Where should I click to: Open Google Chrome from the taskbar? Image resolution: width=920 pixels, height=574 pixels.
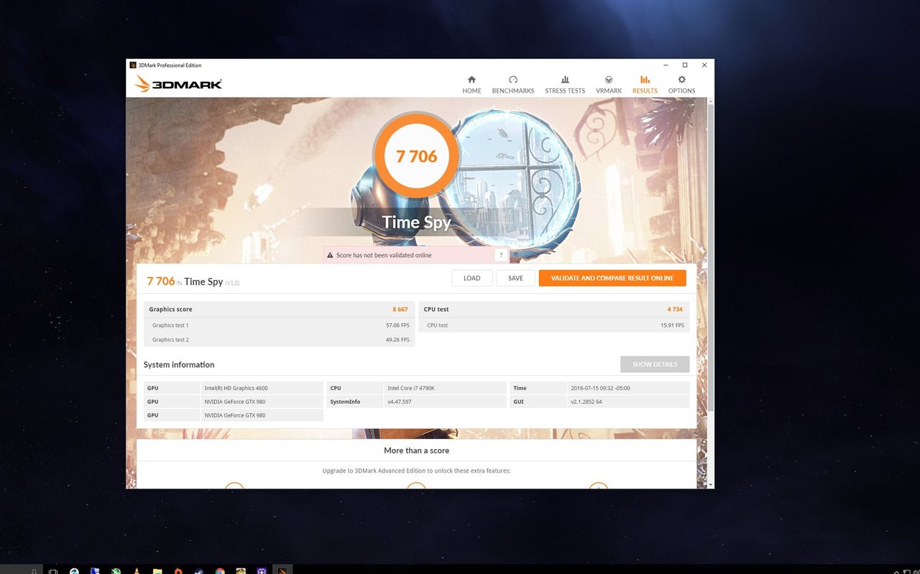(x=220, y=571)
